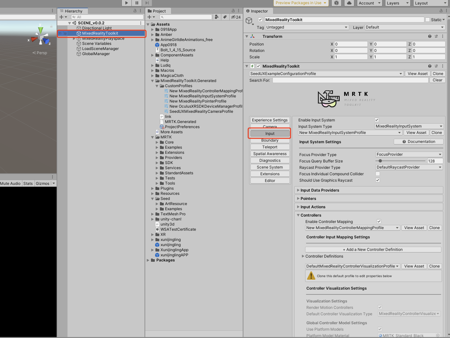Click the search-by-type icon in Project window
Viewport: 450px width, 338px height.
217,17
